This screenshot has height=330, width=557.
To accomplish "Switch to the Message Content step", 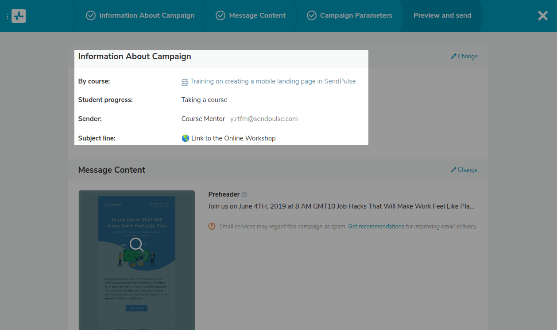I will (251, 15).
